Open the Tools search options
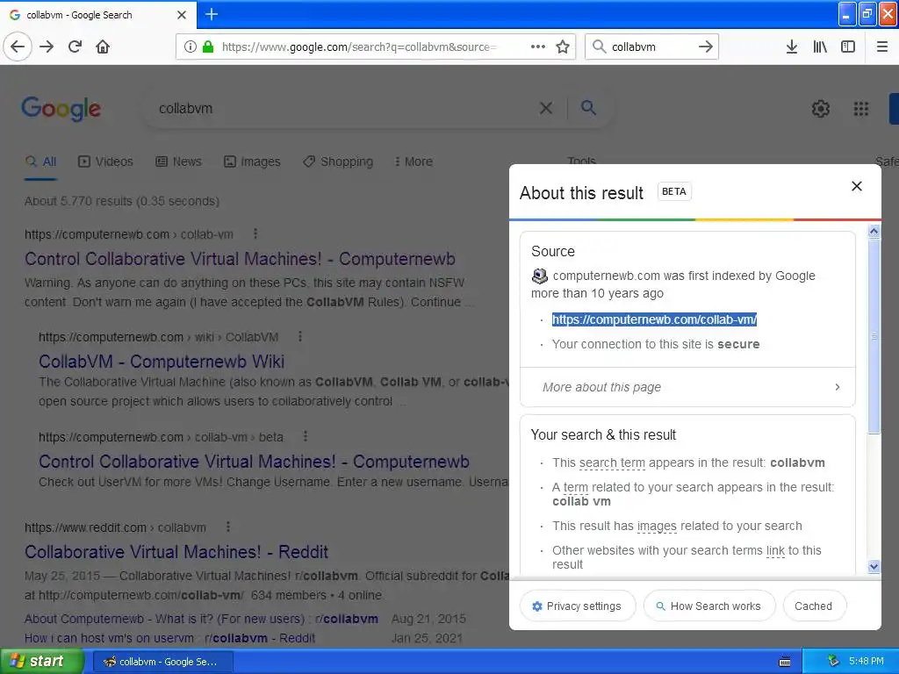The image size is (899, 674). pos(582,161)
